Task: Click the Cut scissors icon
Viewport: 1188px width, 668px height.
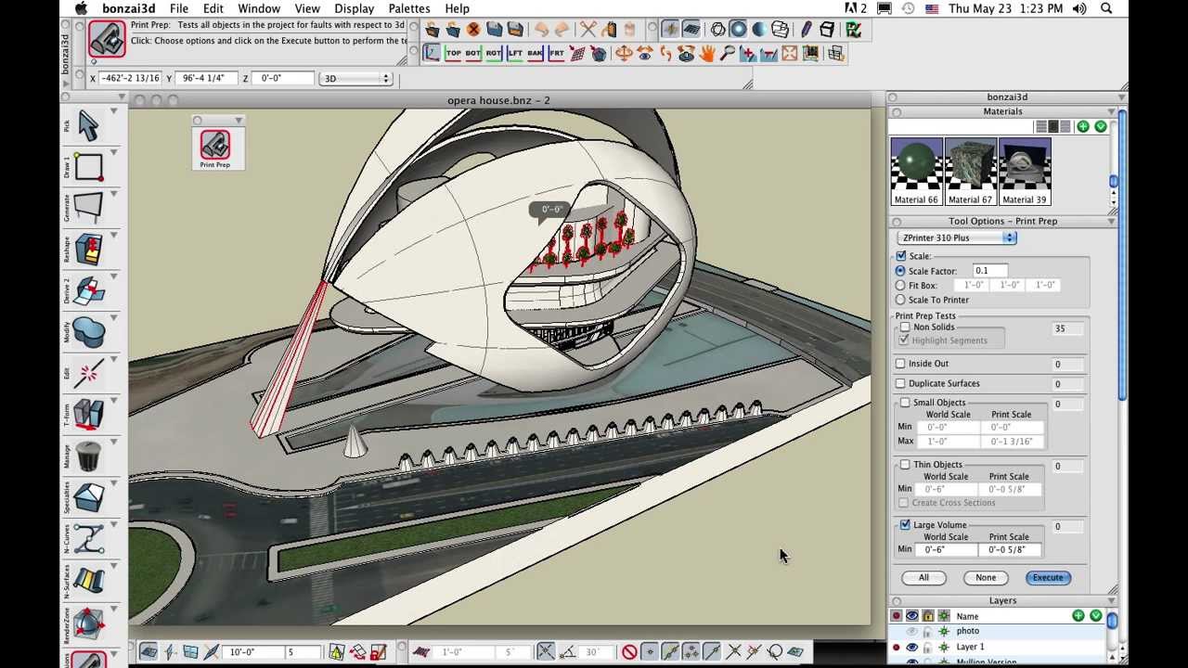Action: tap(588, 30)
